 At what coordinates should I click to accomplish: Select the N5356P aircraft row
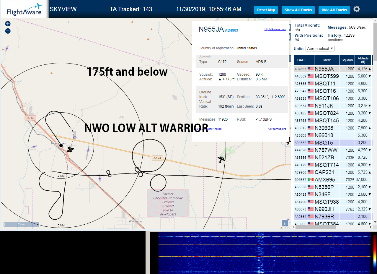333,187
